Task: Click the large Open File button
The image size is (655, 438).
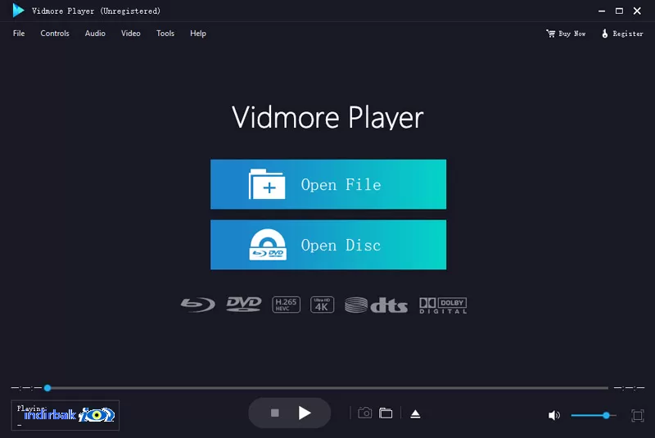Action: tap(328, 184)
